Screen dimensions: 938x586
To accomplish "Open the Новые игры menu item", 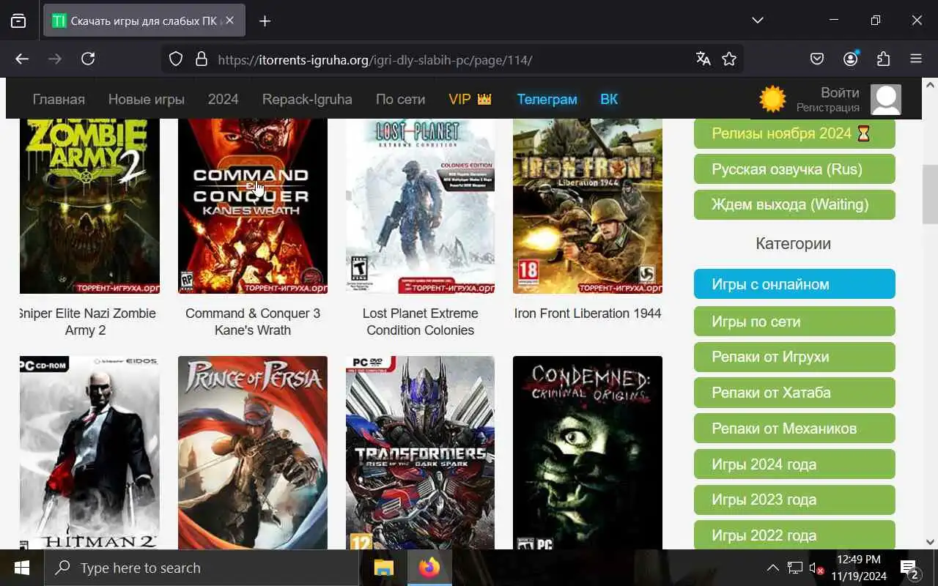I will 147,99.
